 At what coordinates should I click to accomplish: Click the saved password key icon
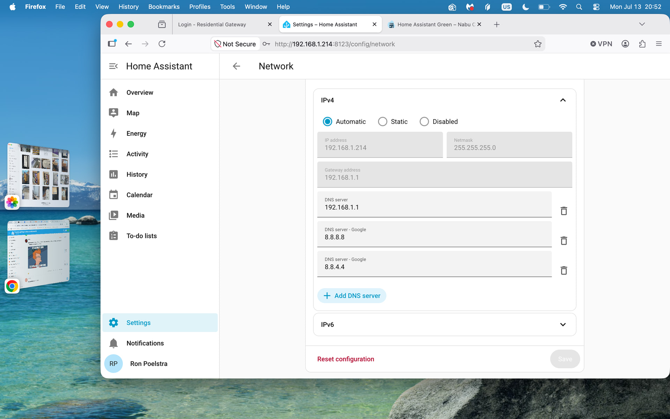(267, 44)
